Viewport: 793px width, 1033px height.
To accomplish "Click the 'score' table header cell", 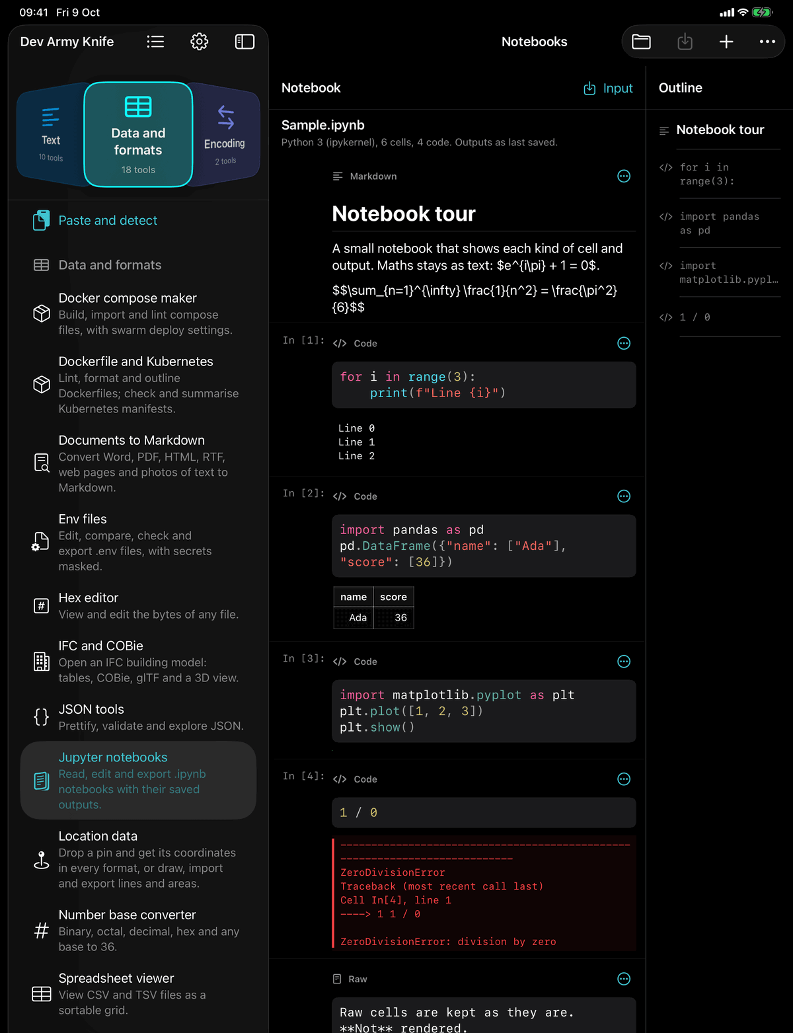I will coord(393,597).
